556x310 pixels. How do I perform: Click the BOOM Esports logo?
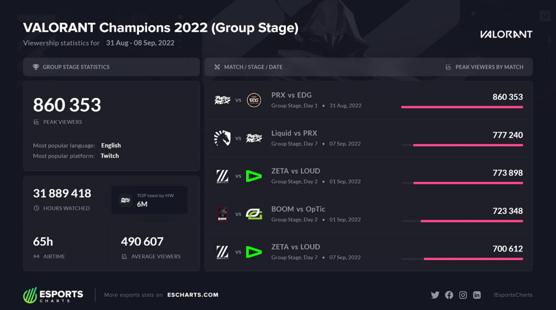[x=222, y=214]
